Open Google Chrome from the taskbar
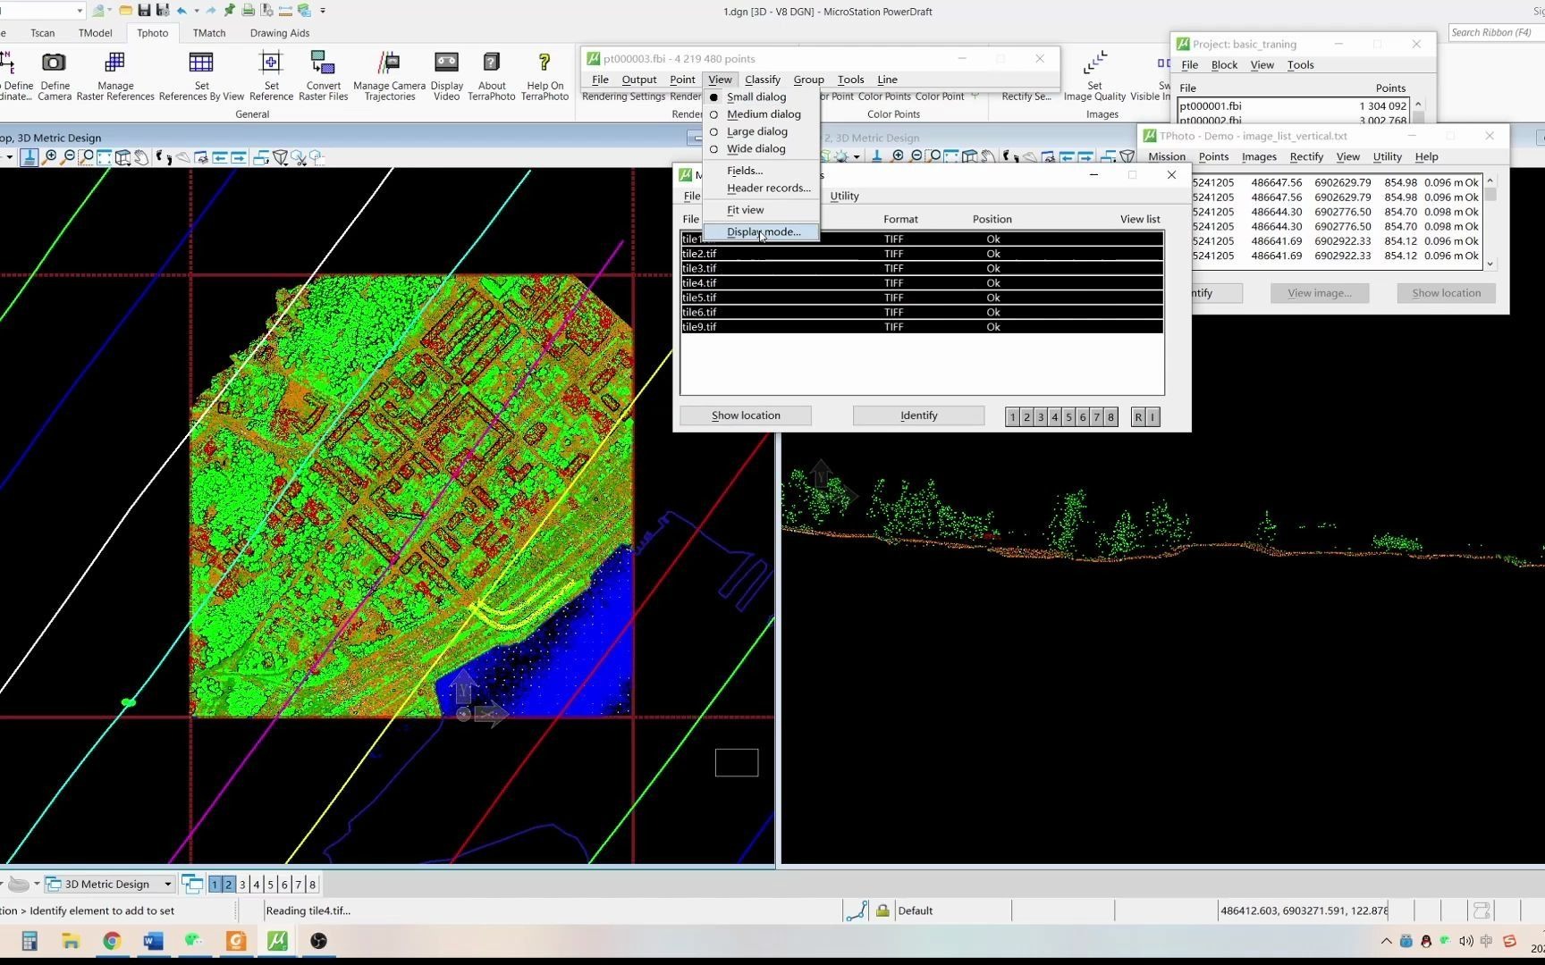 112,941
